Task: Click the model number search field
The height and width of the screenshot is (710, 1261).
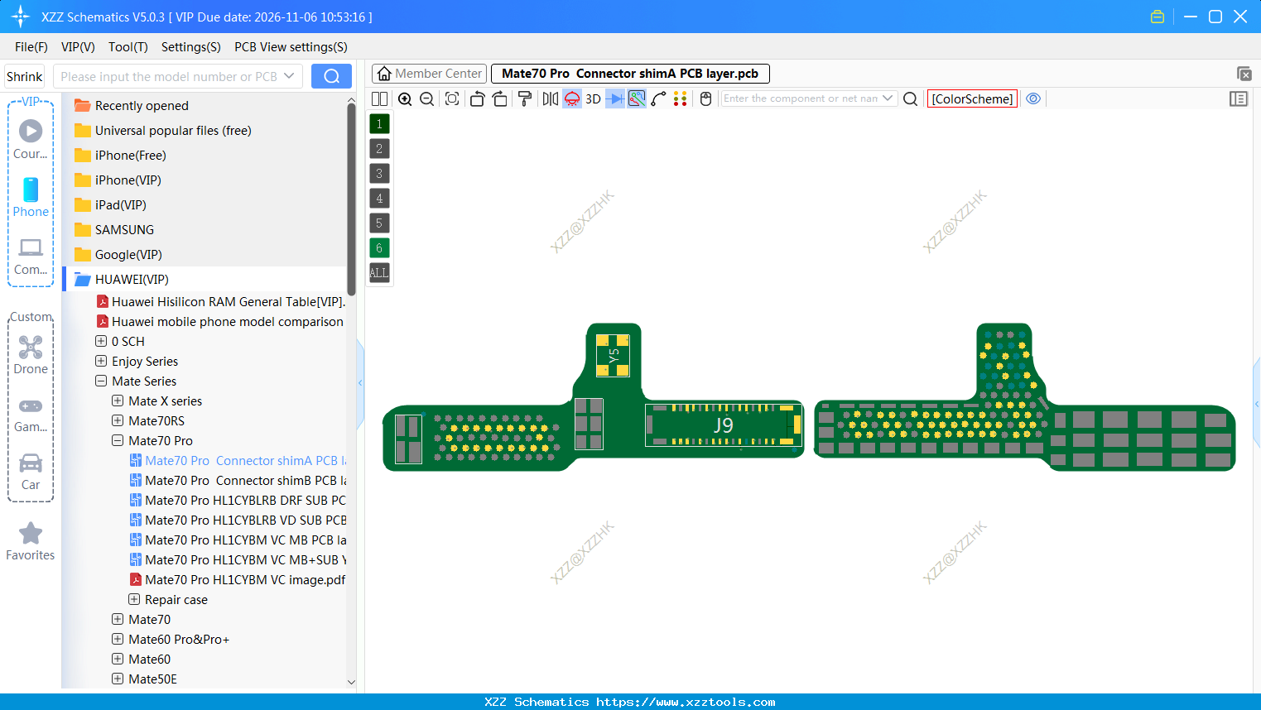Action: (169, 76)
